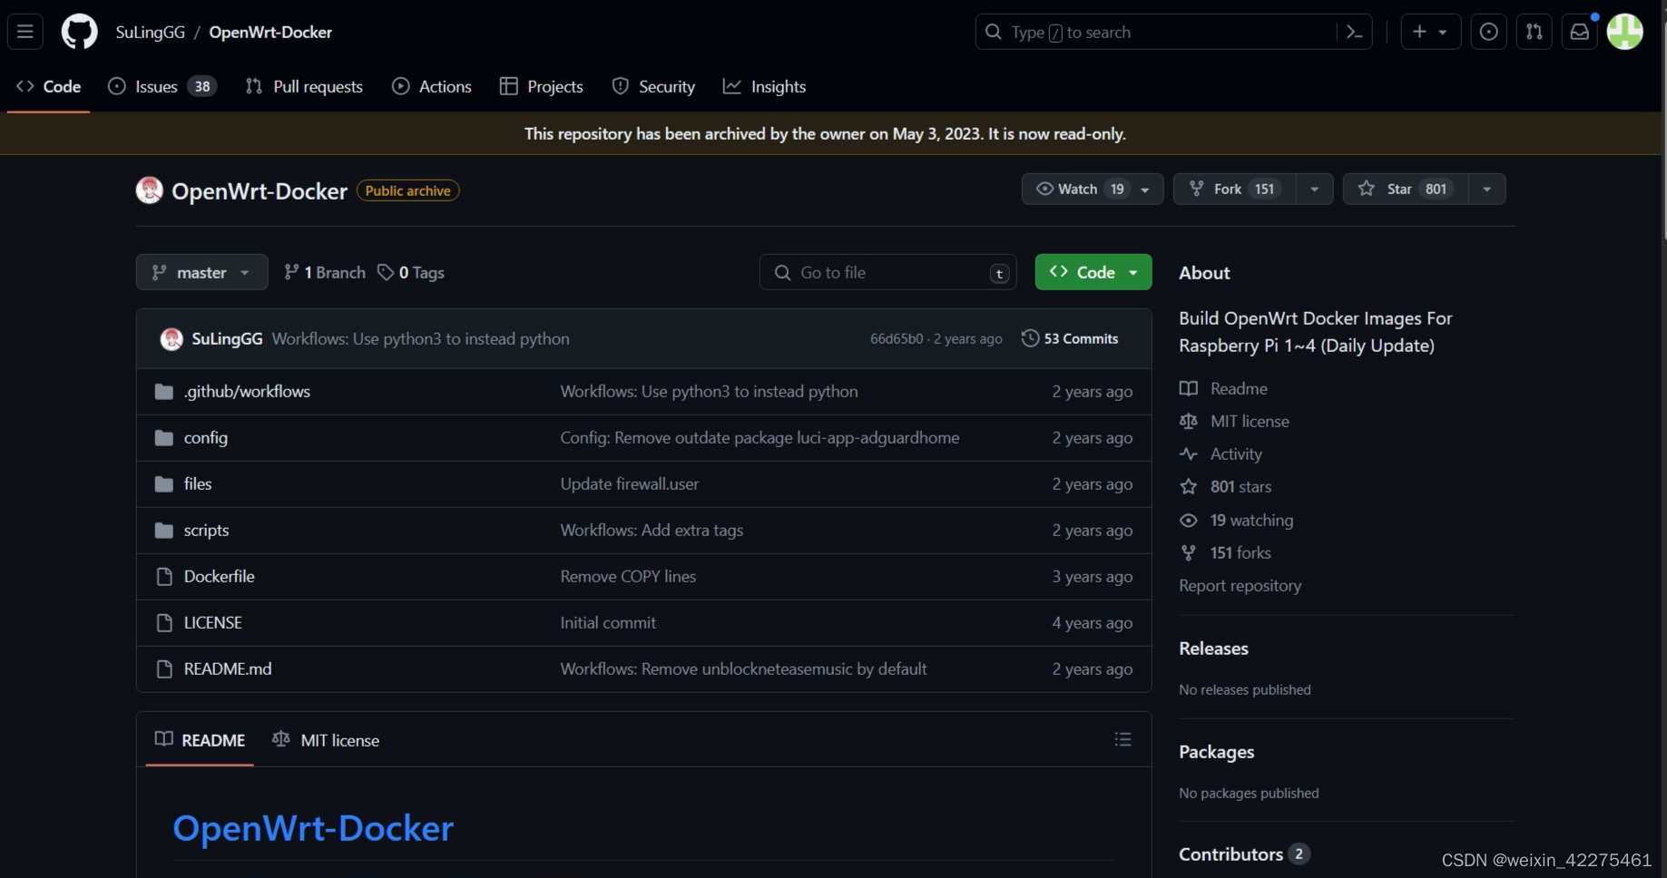Open 'Update firewall.user' commit message
The image size is (1667, 878).
tap(630, 484)
